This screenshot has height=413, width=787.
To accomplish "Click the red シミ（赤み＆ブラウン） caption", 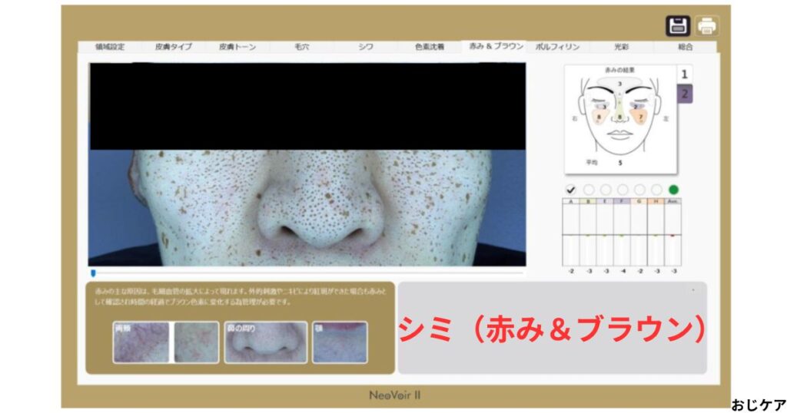I will (x=552, y=329).
